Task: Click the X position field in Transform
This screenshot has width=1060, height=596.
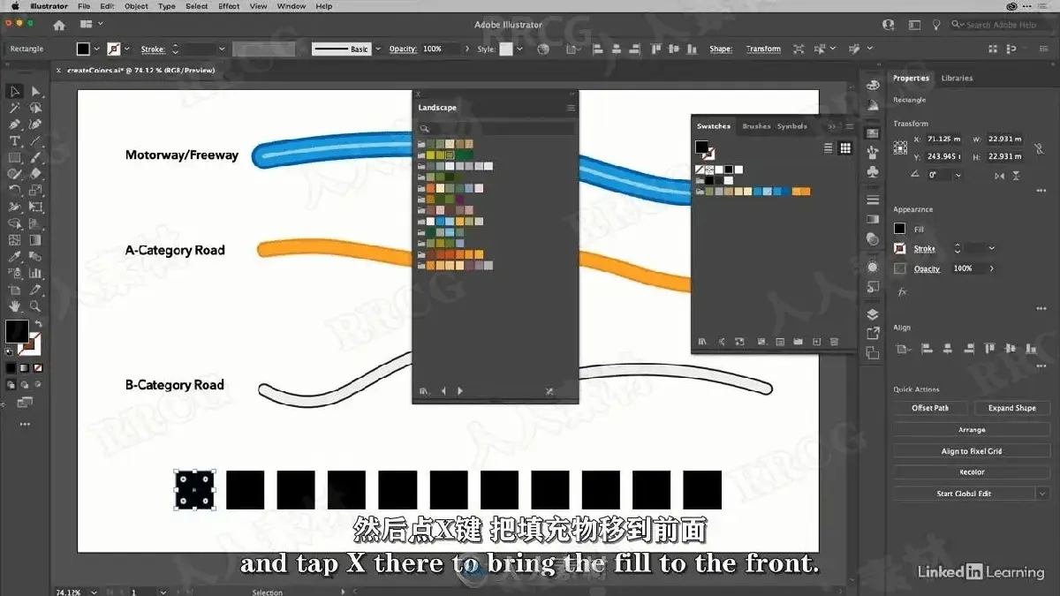Action: point(943,140)
